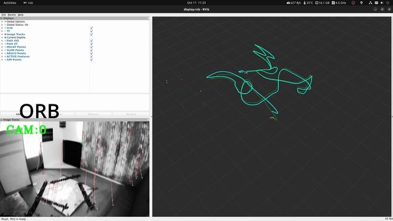Click the Current Depths display type icon
The width and height of the screenshot is (393, 221).
(x=6, y=37)
